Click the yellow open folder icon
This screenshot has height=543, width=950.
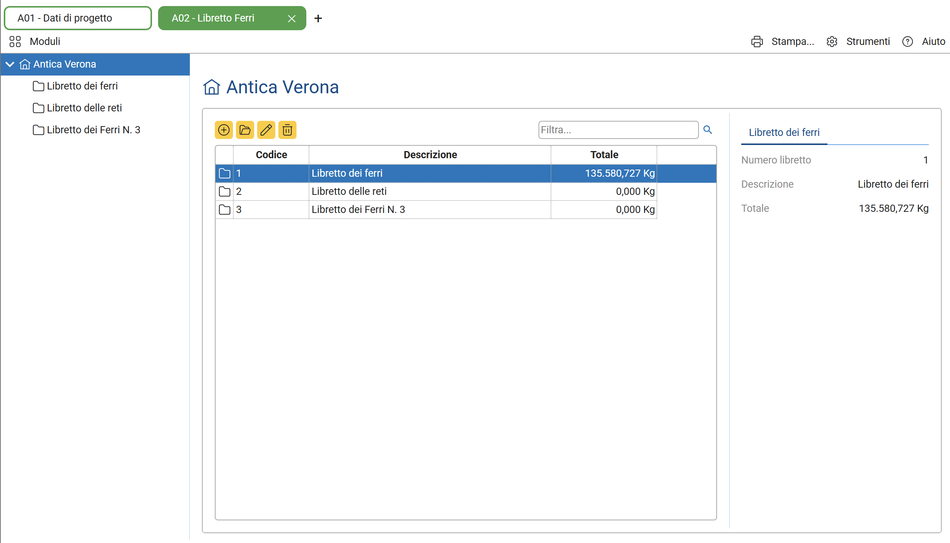tap(245, 130)
